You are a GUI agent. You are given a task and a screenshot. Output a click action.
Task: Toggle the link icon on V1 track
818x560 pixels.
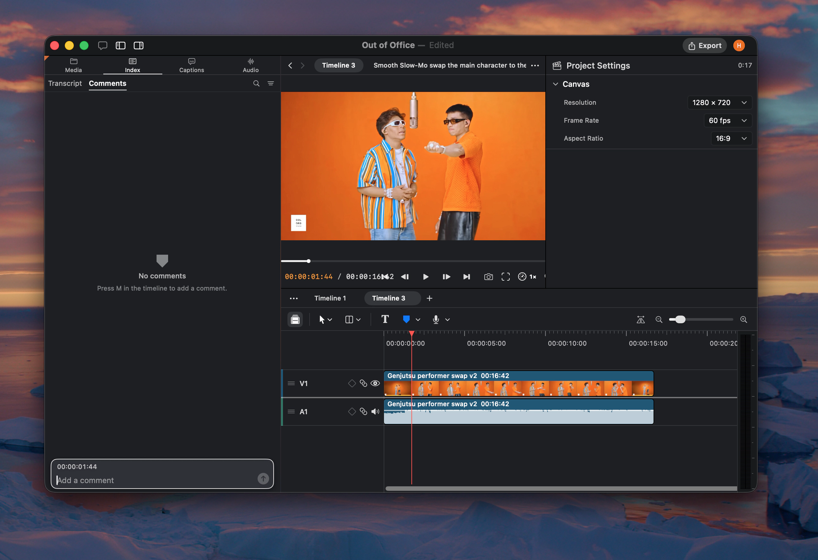pyautogui.click(x=363, y=383)
